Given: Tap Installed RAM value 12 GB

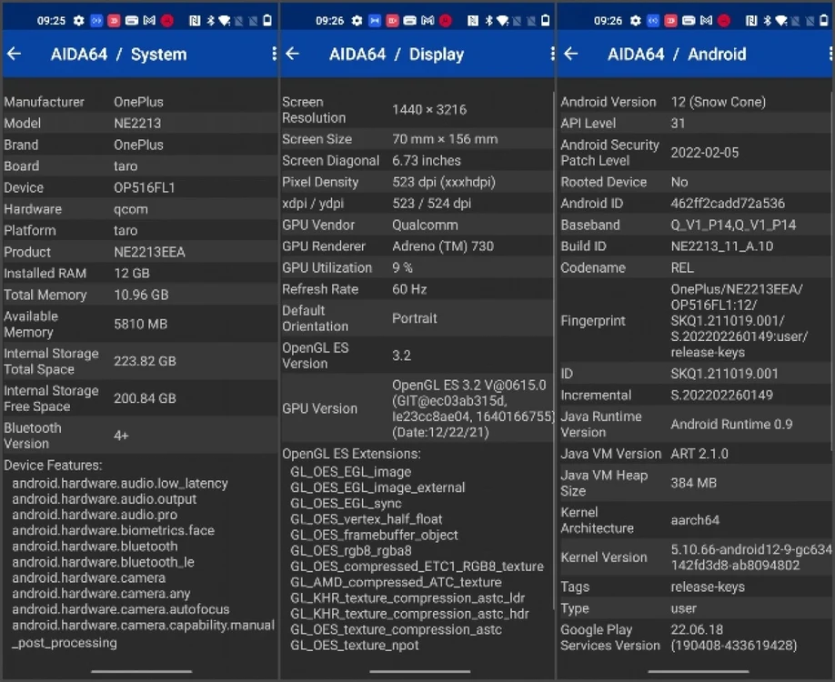Looking at the screenshot, I should [132, 273].
